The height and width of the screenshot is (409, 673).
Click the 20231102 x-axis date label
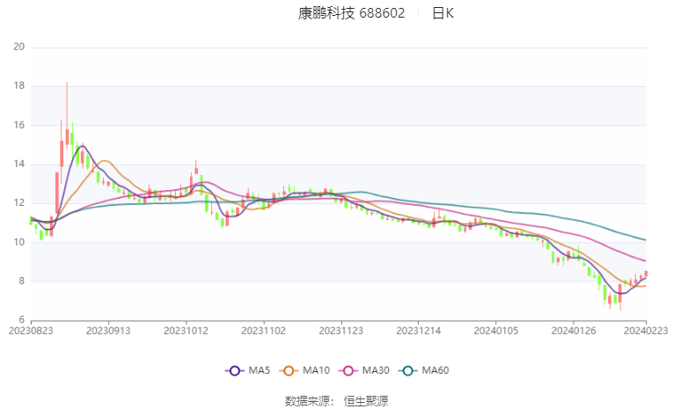pyautogui.click(x=263, y=331)
